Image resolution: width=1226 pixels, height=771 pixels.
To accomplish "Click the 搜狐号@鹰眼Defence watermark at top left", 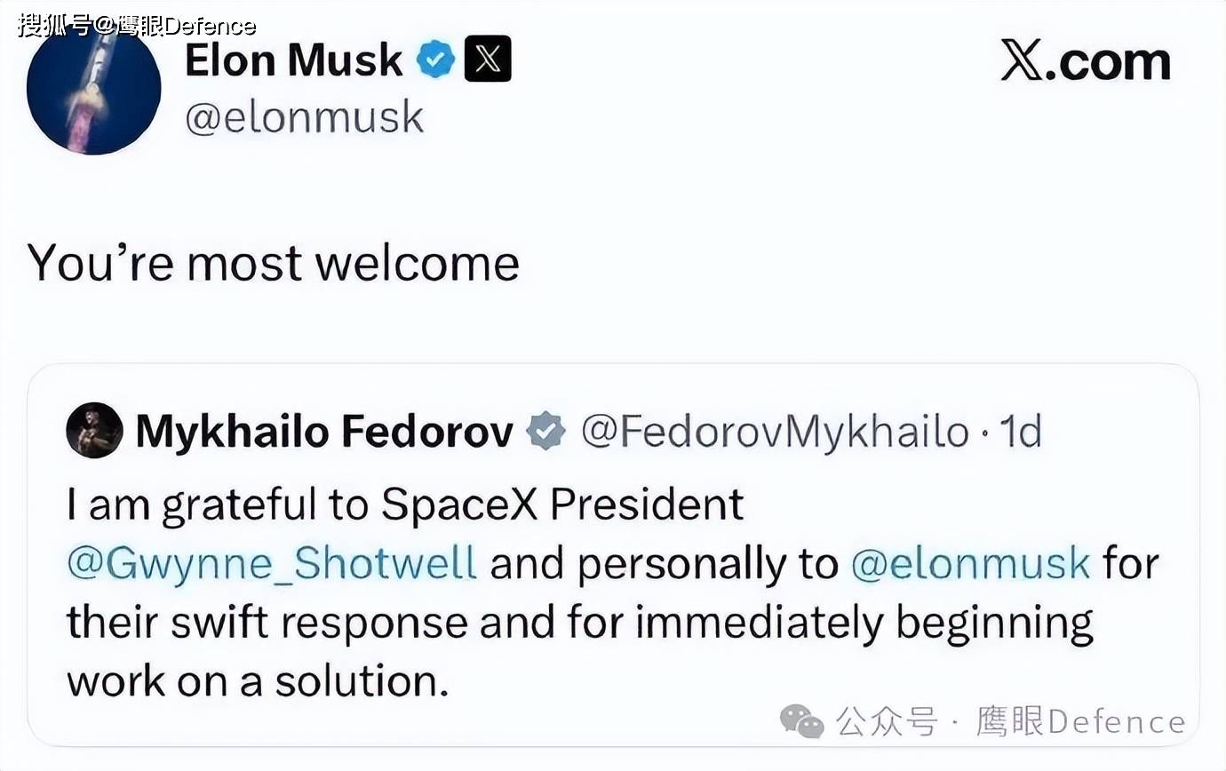I will 137,24.
